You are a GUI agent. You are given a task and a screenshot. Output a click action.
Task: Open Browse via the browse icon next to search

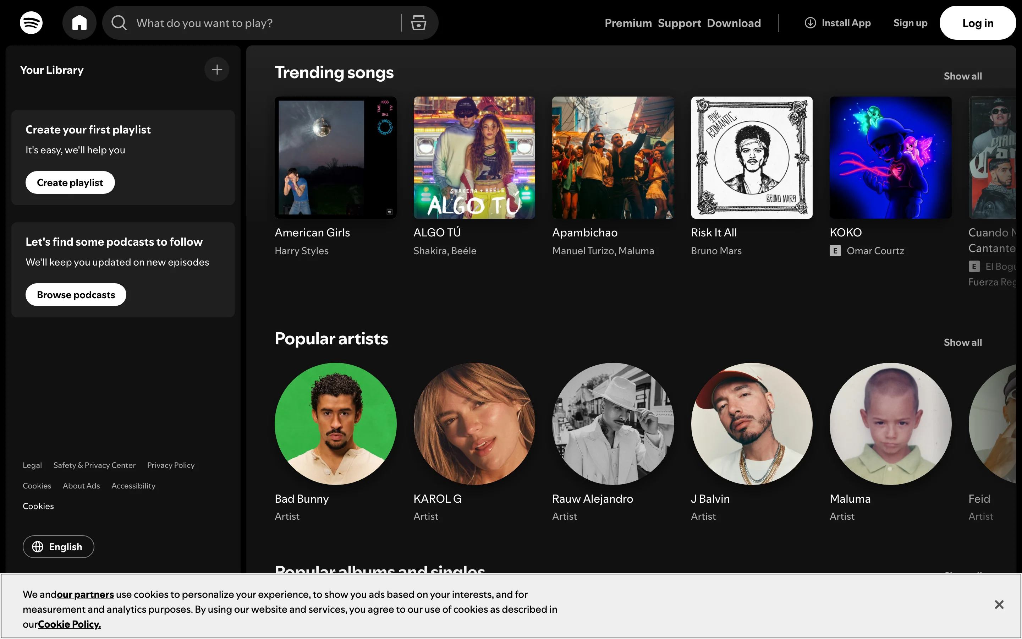point(418,22)
